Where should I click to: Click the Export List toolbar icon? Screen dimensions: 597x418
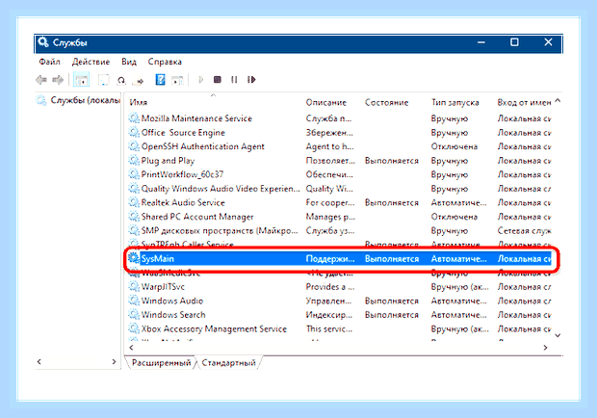(x=139, y=80)
